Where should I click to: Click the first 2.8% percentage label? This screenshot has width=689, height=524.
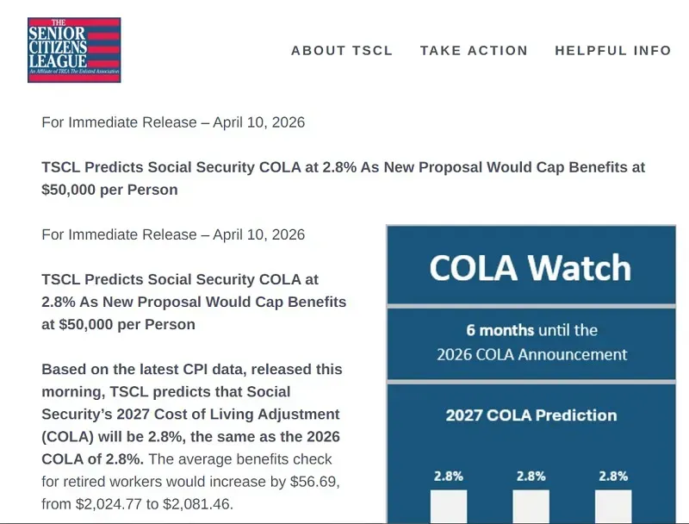click(449, 475)
